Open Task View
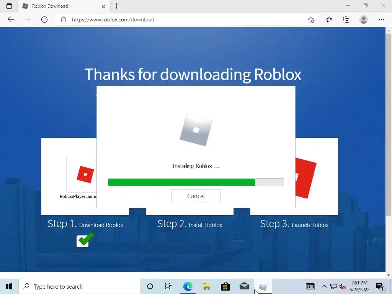The image size is (392, 294). click(x=168, y=286)
